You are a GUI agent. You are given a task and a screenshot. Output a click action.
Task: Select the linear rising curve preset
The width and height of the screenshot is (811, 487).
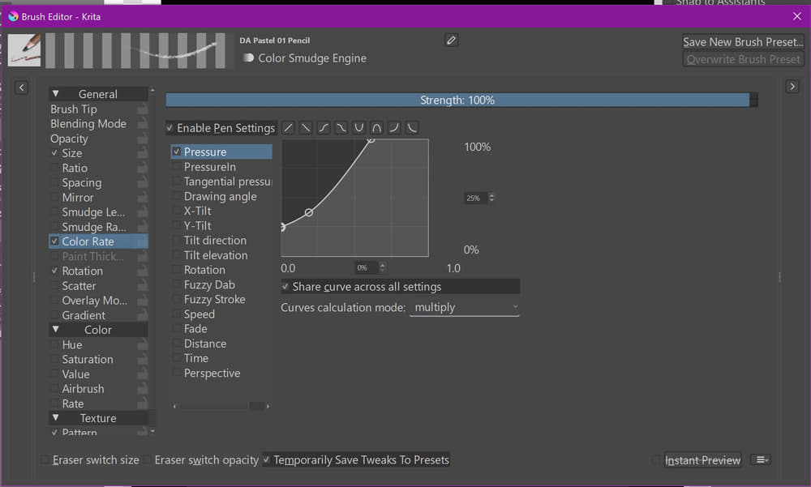289,128
